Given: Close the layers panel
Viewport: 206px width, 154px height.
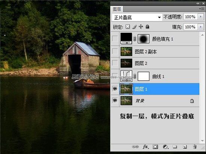Looking at the screenshot, I should (x=203, y=3).
